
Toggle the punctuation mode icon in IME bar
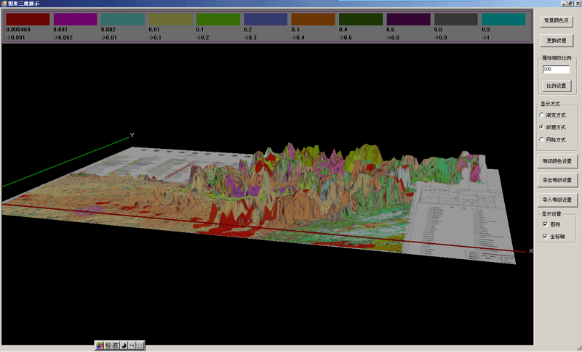click(x=132, y=345)
